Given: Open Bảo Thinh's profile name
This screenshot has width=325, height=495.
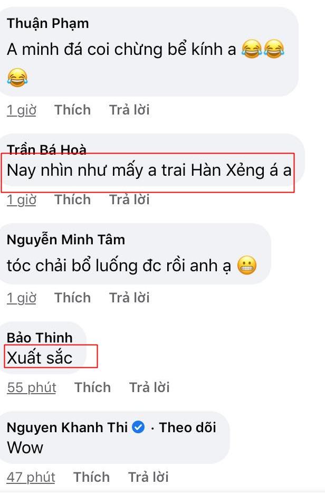Looking at the screenshot, I should tap(40, 337).
